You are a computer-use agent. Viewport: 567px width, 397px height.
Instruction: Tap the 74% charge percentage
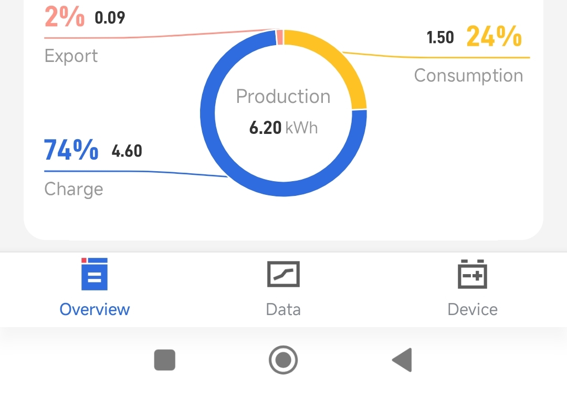(71, 150)
